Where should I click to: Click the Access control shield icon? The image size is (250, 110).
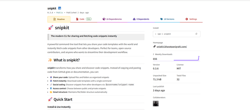[51, 88]
